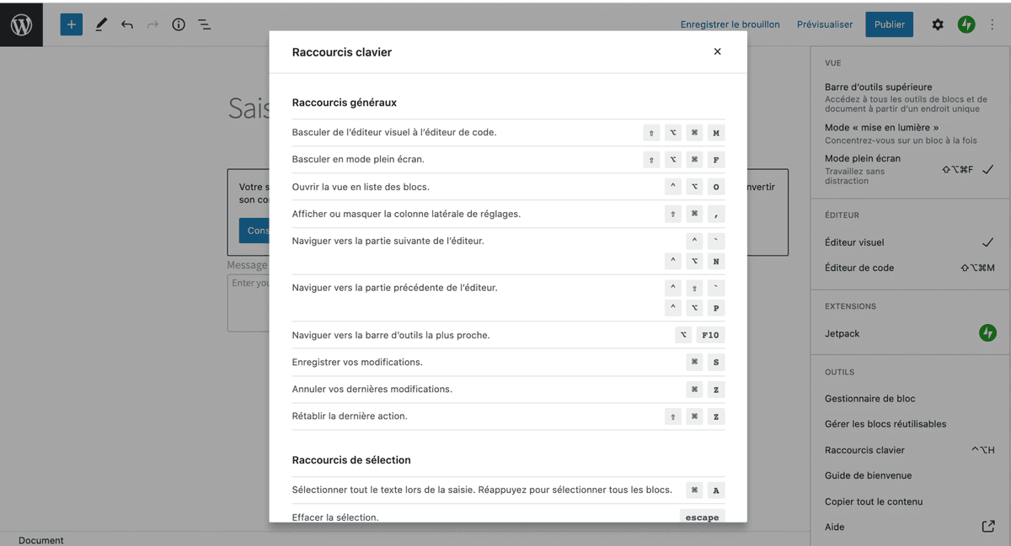Select the pencil edit tool icon

(101, 24)
